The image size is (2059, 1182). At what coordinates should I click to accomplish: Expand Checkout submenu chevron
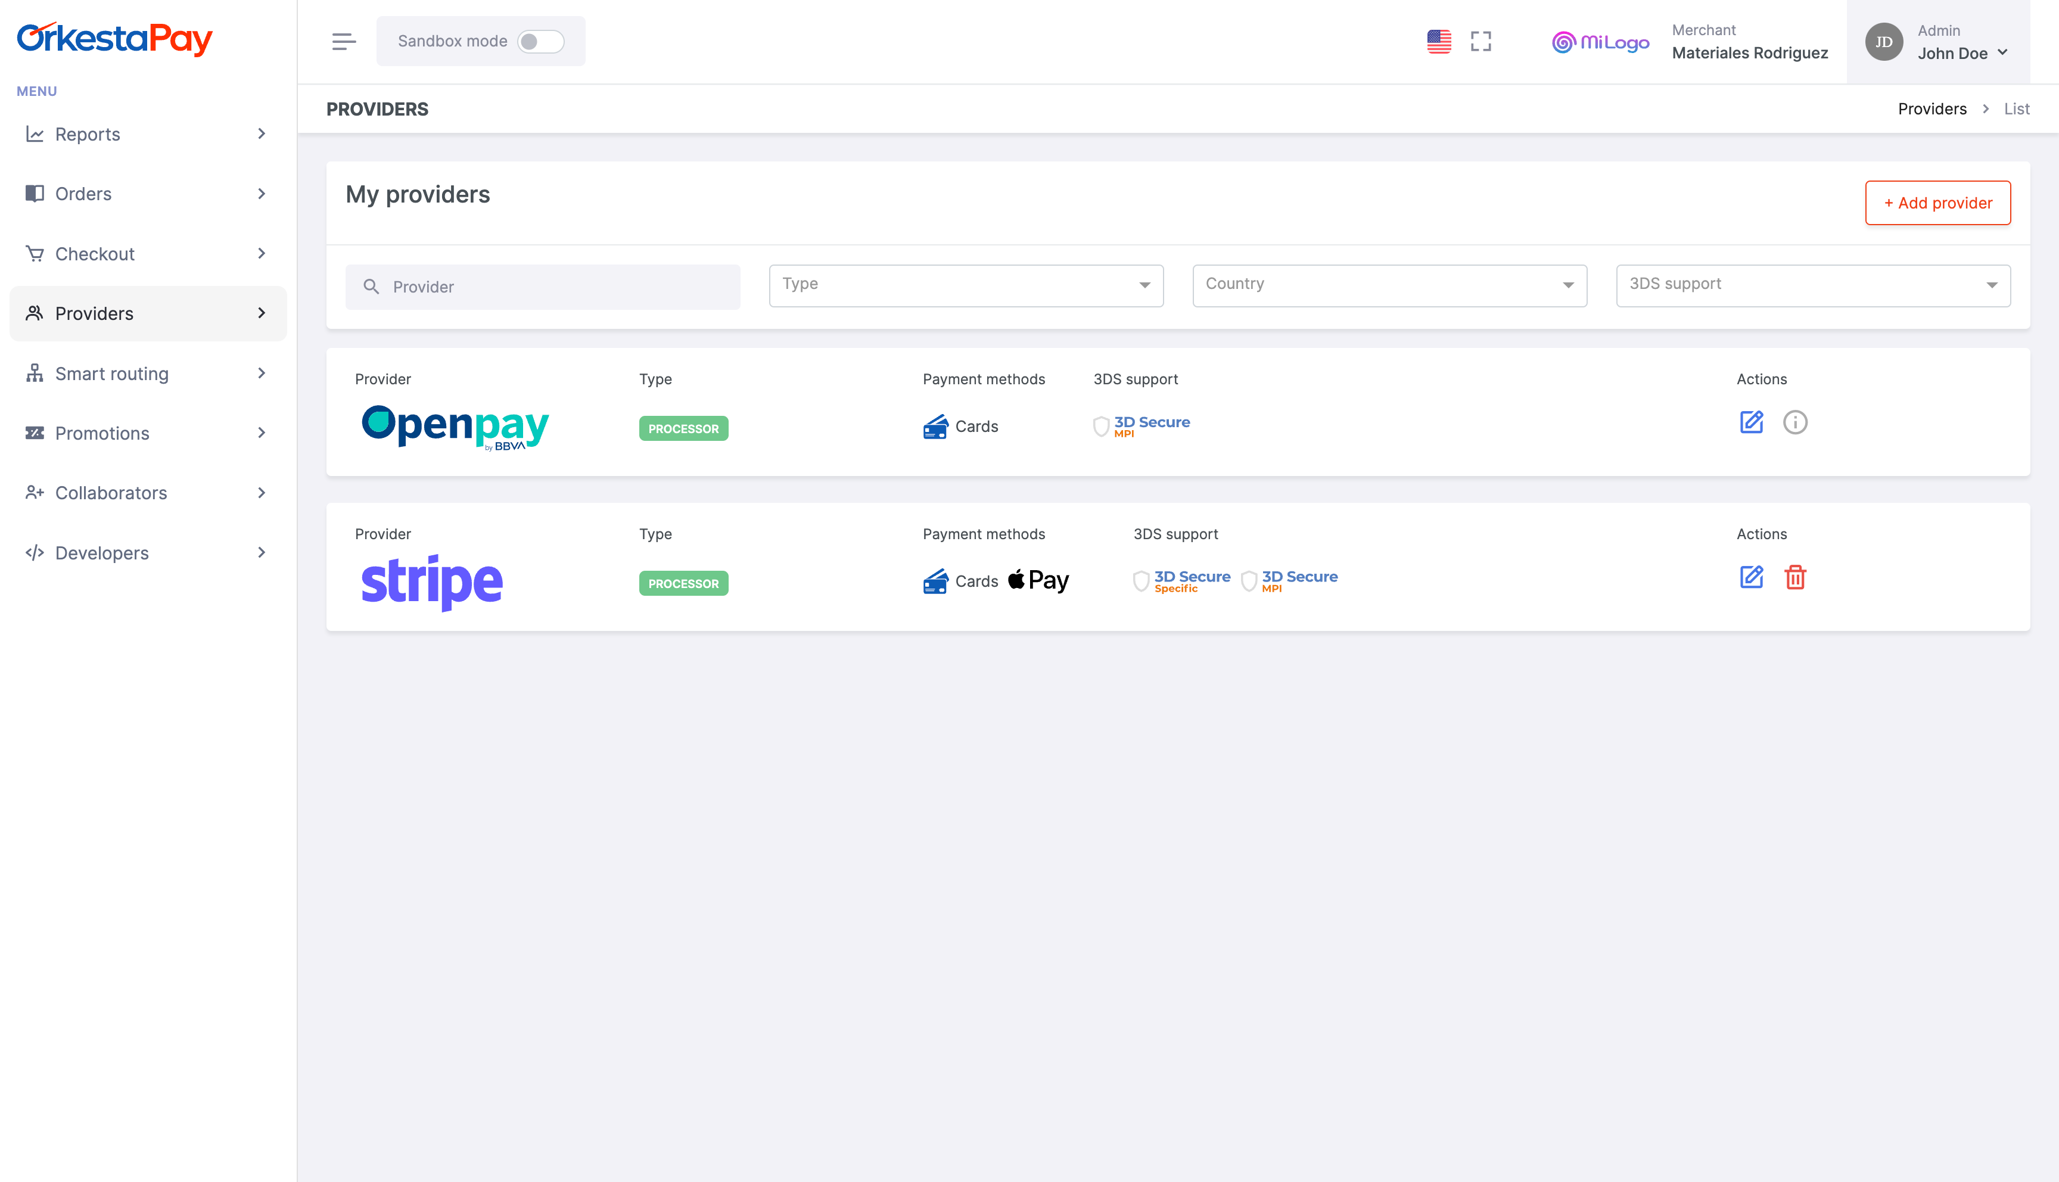262,253
